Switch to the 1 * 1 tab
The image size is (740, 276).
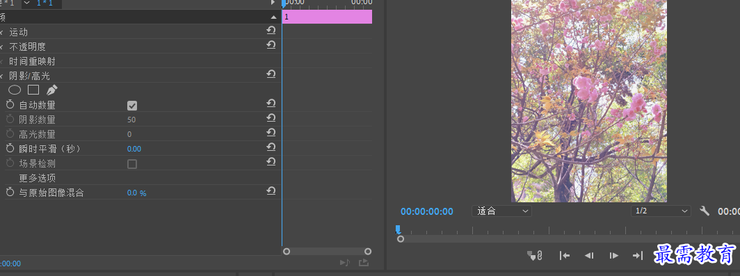point(45,3)
